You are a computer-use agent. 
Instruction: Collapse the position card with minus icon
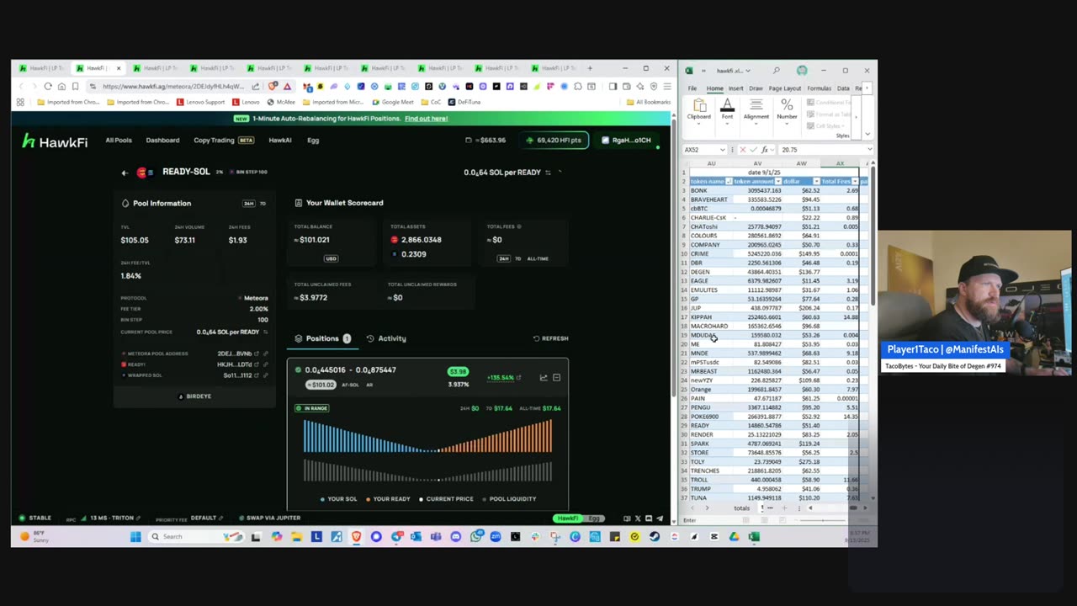click(x=556, y=378)
